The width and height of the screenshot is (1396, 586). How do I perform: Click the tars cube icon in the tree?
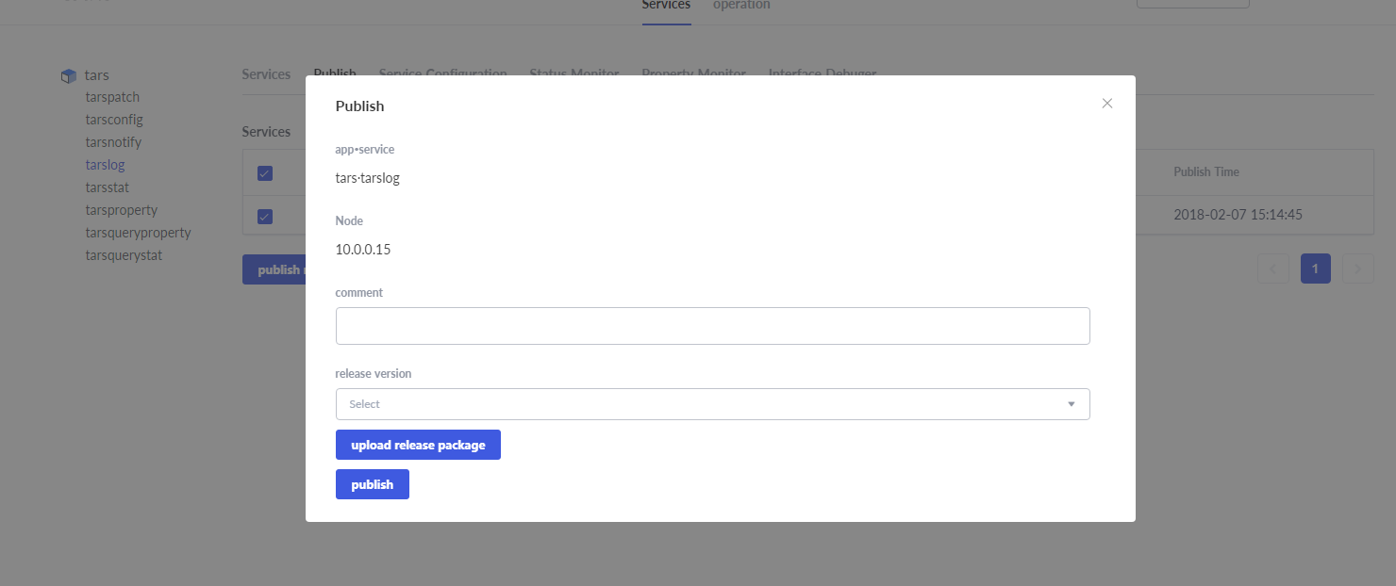click(x=68, y=75)
